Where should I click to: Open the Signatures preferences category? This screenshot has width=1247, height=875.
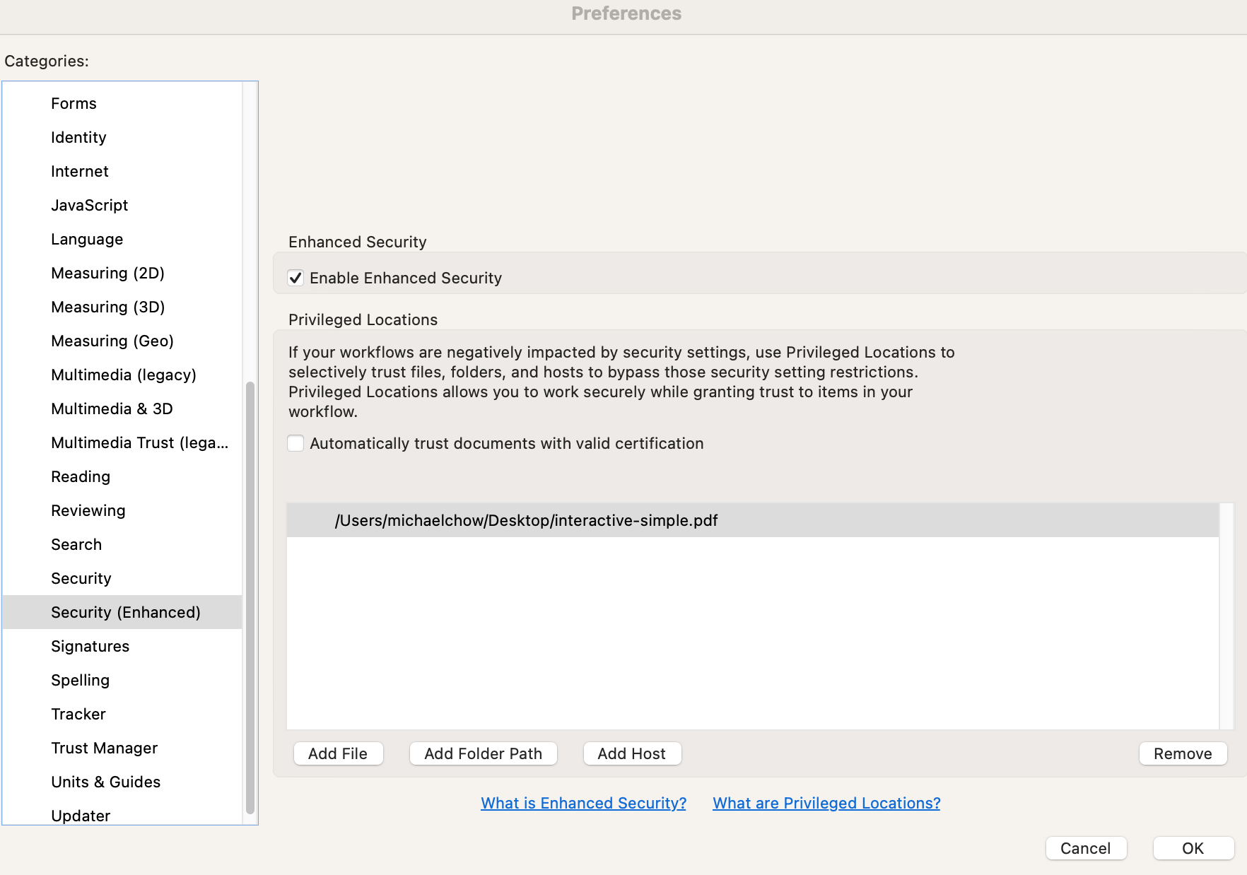click(90, 646)
